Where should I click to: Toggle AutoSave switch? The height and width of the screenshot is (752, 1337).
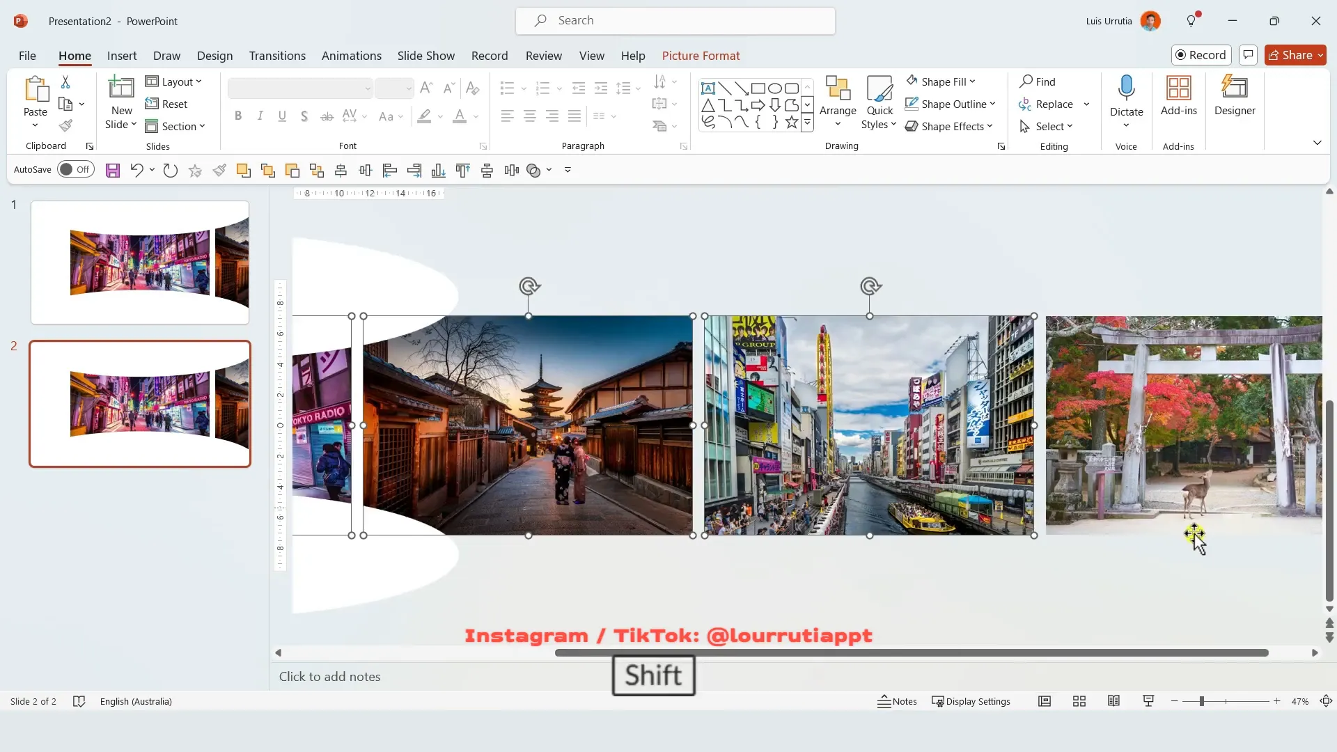(x=75, y=169)
